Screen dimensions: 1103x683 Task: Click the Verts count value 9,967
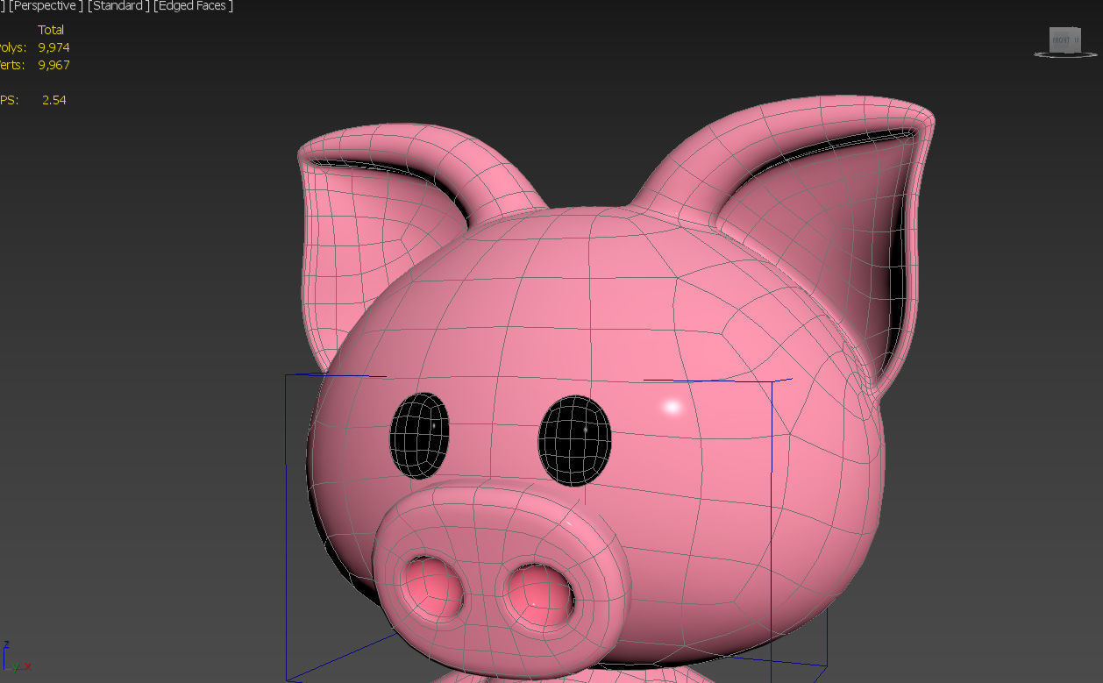(x=53, y=65)
